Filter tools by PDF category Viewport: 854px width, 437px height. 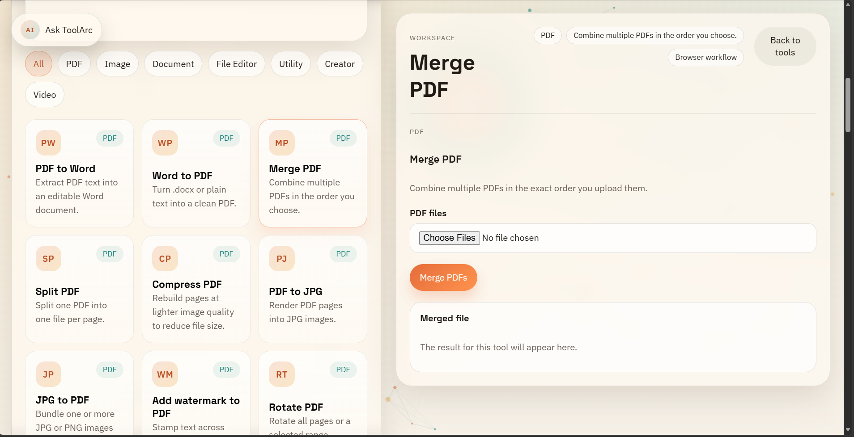click(x=74, y=64)
